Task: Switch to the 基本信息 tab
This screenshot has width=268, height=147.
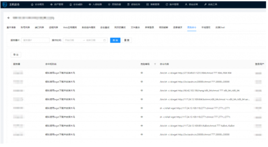Action: pos(11,27)
